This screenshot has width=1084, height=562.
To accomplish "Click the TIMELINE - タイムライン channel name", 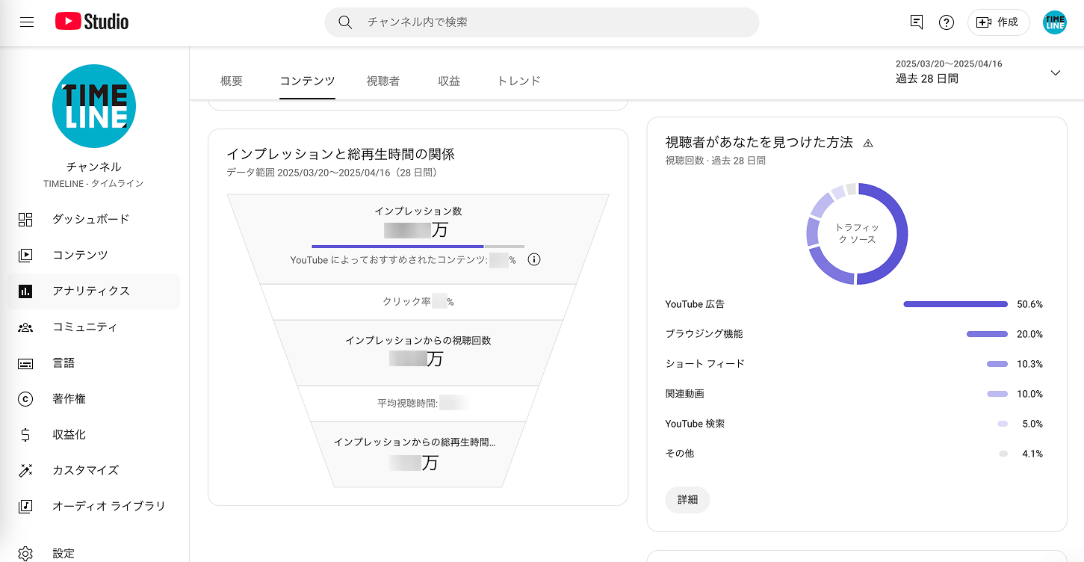I will point(93,184).
